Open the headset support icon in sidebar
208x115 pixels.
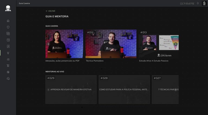coord(8,78)
